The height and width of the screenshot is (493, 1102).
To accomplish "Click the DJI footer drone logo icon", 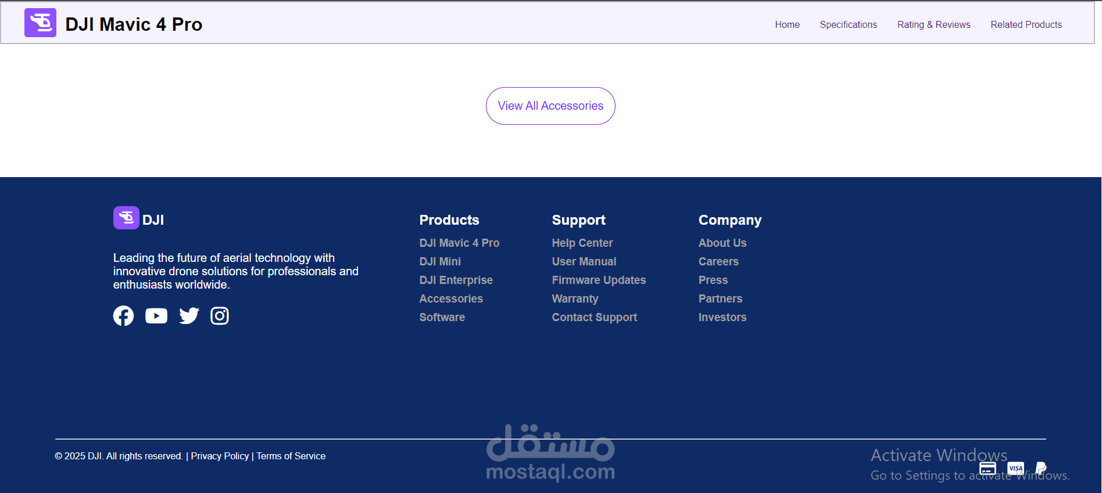I will tap(126, 218).
